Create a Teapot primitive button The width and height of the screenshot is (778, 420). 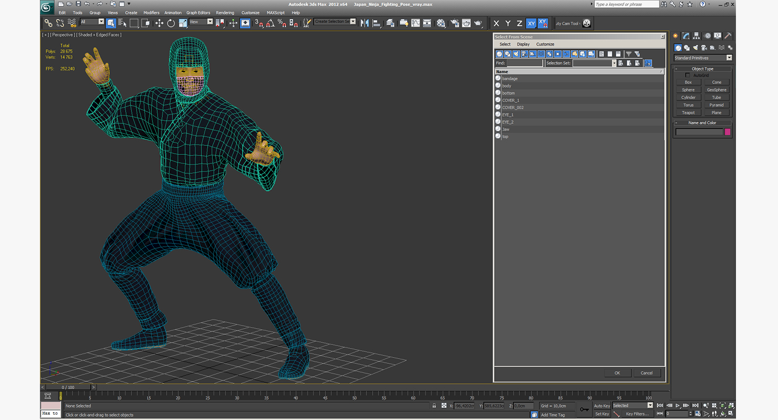pos(689,113)
